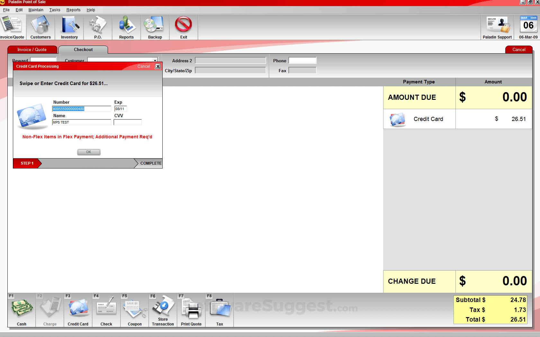Select the Inventory toolbar icon

click(x=69, y=27)
